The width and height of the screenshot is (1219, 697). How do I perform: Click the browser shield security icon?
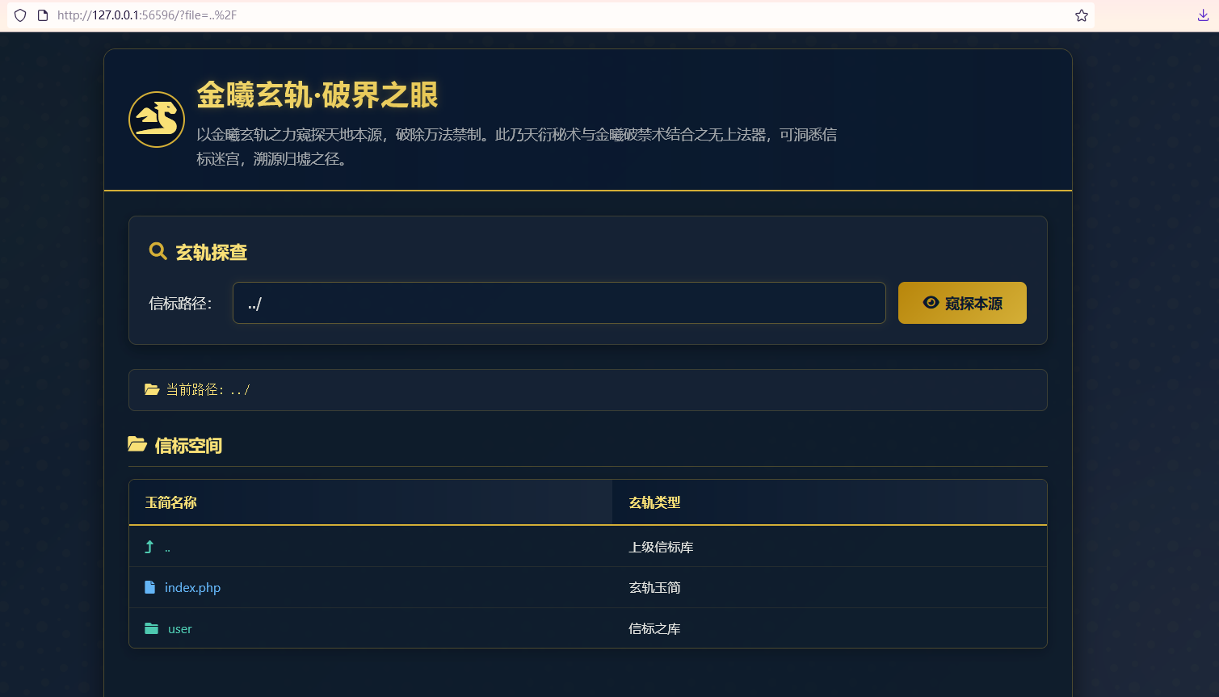pos(20,15)
